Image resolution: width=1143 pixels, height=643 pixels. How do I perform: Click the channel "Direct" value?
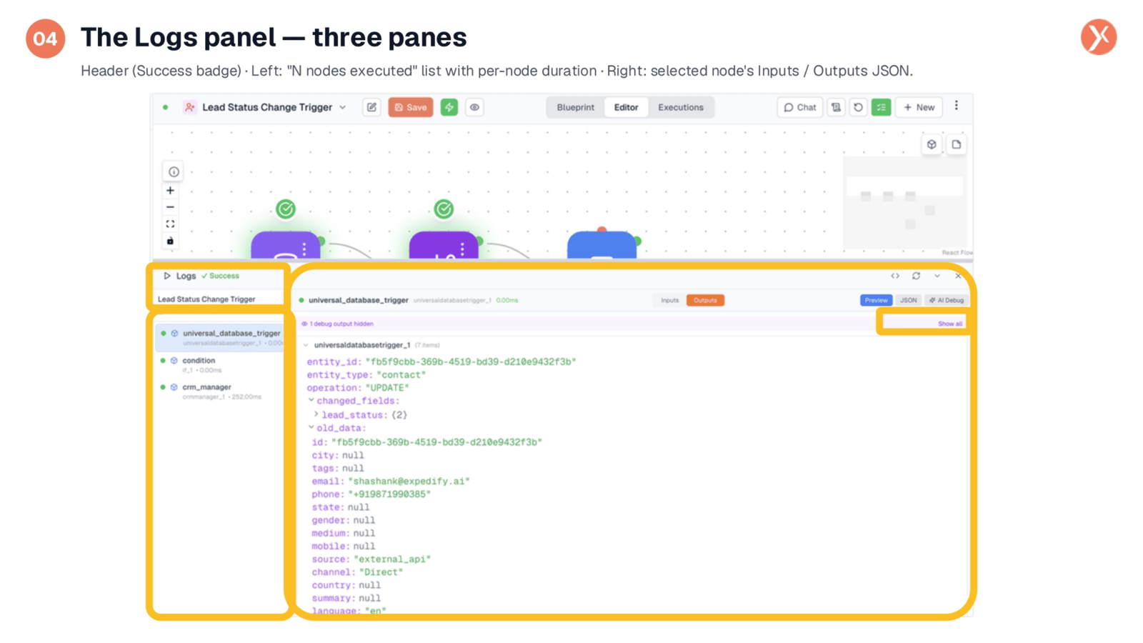click(x=381, y=572)
